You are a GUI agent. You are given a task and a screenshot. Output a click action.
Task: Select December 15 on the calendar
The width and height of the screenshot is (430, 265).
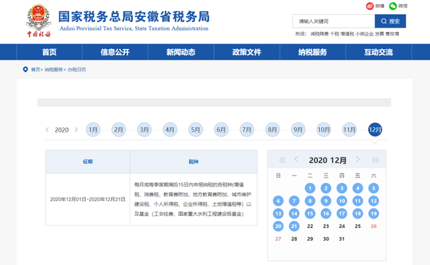(310, 214)
